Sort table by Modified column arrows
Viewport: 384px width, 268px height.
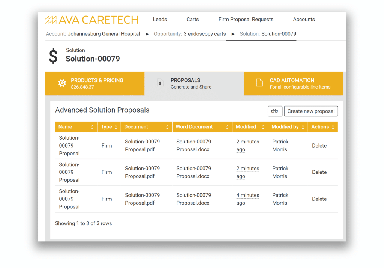263,127
